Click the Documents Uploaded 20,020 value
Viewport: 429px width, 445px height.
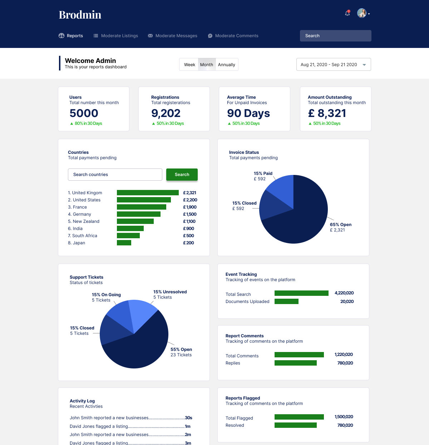tap(347, 302)
